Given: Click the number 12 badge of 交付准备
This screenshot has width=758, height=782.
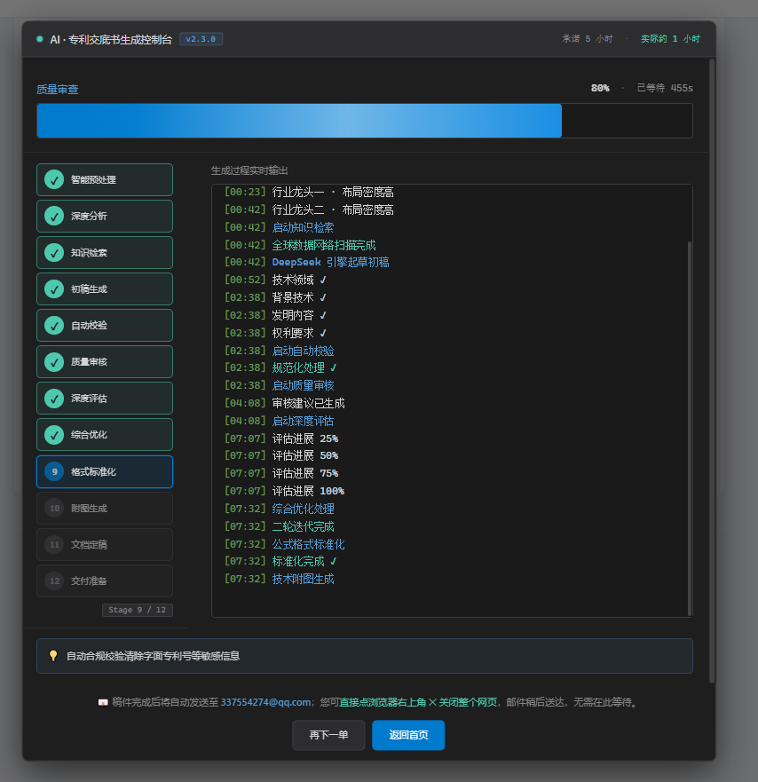Looking at the screenshot, I should click(x=54, y=581).
